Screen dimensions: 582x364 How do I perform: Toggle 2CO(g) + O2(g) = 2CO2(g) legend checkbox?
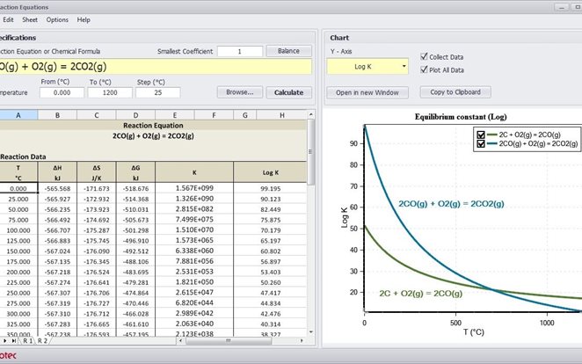(481, 143)
